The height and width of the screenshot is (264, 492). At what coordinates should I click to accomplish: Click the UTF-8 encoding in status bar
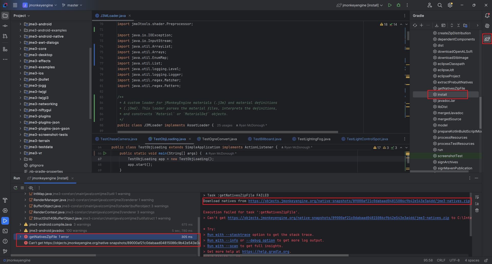pyautogui.click(x=454, y=260)
